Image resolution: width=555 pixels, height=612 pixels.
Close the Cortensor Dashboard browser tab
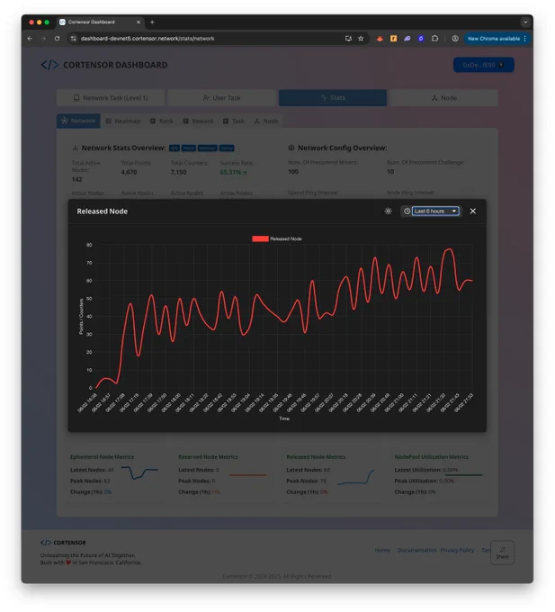(x=139, y=22)
